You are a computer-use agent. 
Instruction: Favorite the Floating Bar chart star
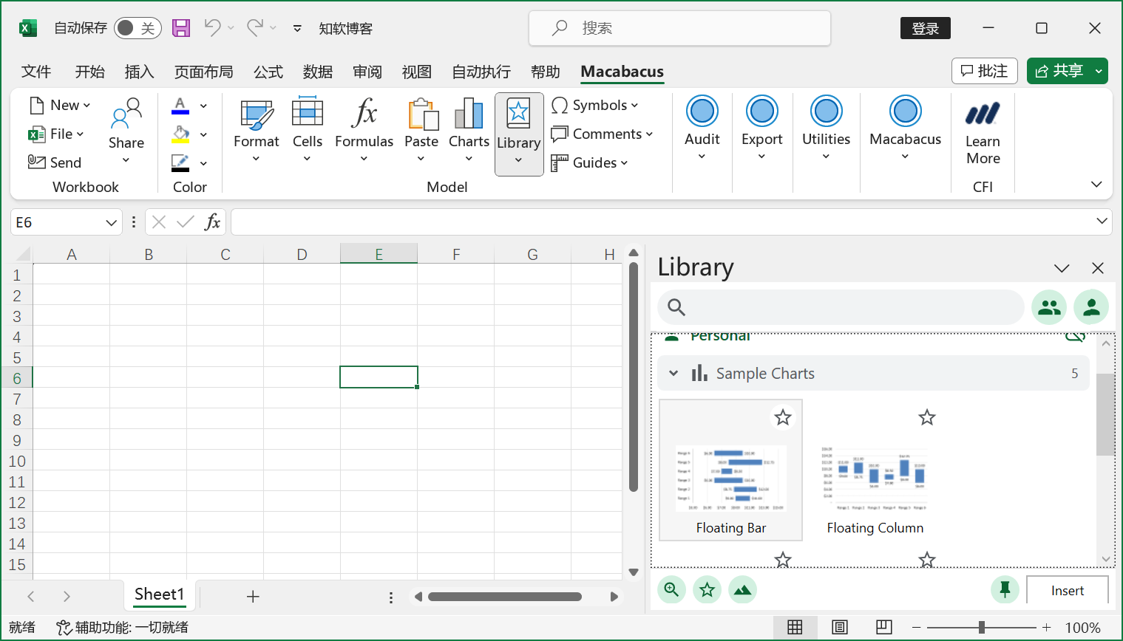click(783, 418)
